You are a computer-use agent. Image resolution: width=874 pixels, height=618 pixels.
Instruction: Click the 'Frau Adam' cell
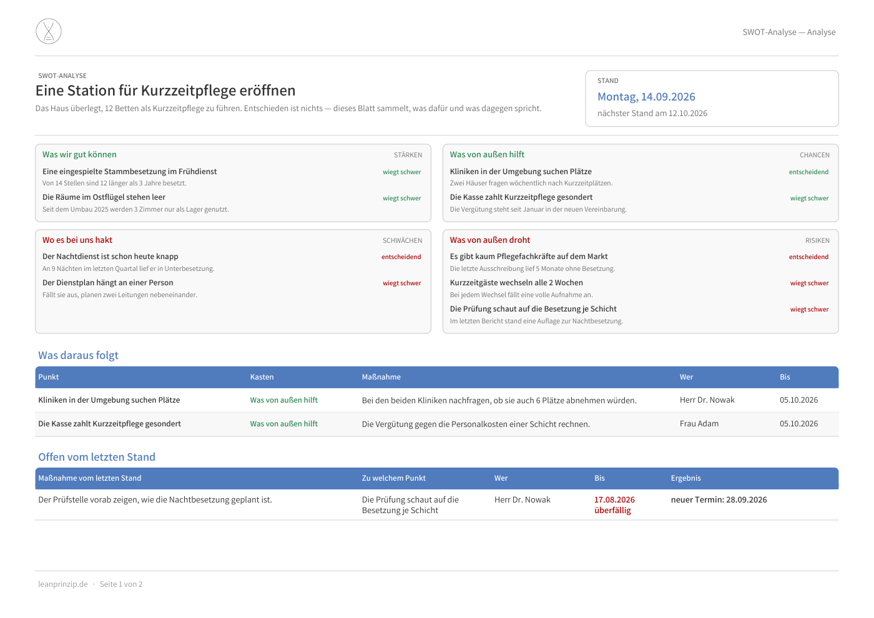coord(699,424)
